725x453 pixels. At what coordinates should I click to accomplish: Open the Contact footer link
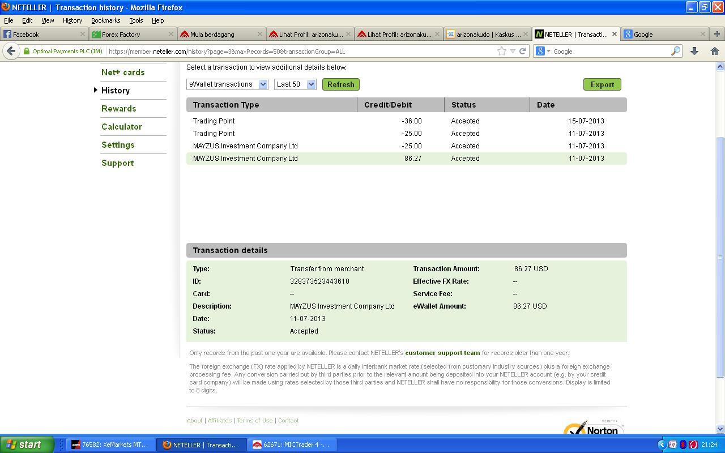pos(288,421)
